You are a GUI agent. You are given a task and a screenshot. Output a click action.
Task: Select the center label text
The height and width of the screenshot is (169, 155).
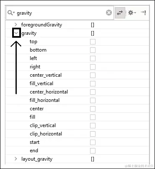[x=36, y=109]
